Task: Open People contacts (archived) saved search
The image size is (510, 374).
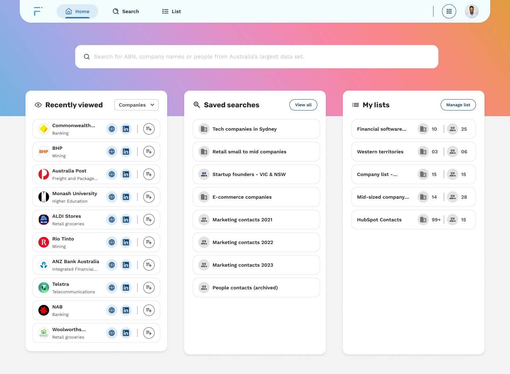Action: pos(256,288)
